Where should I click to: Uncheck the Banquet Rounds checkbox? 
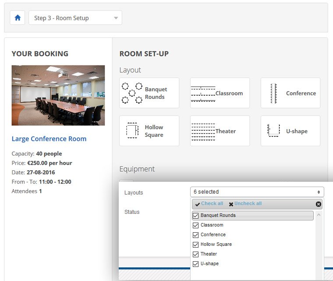(x=195, y=216)
